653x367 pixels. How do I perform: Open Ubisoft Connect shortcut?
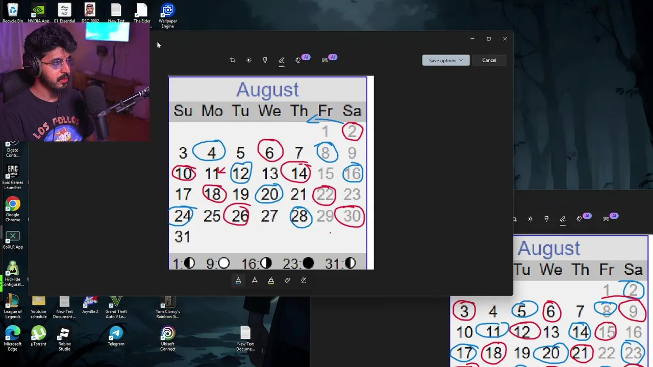point(167,339)
